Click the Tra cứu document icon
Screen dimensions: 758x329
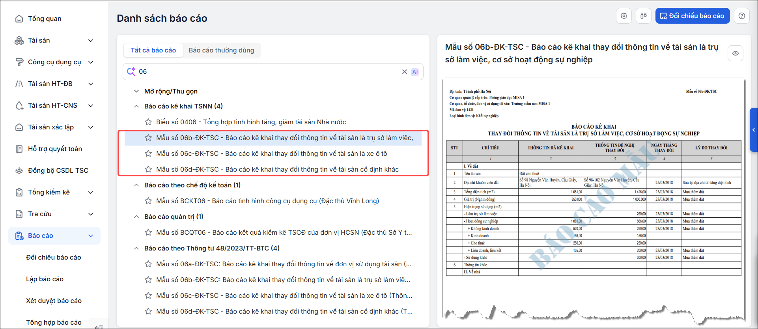[19, 214]
